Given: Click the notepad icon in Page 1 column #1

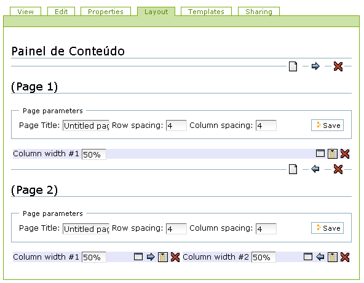Looking at the screenshot, I should pyautogui.click(x=333, y=154).
